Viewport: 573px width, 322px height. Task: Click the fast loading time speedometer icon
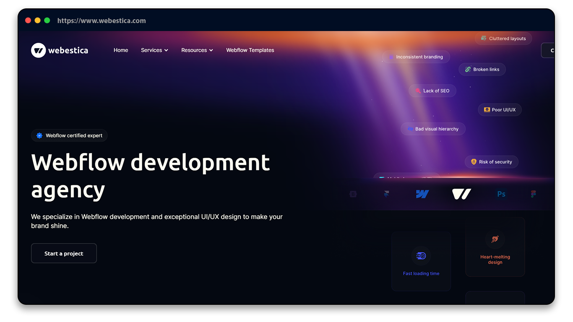point(421,256)
